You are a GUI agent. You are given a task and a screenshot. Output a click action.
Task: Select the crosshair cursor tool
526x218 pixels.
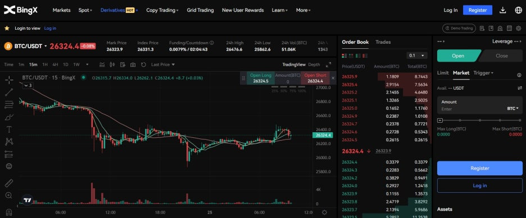point(9,80)
